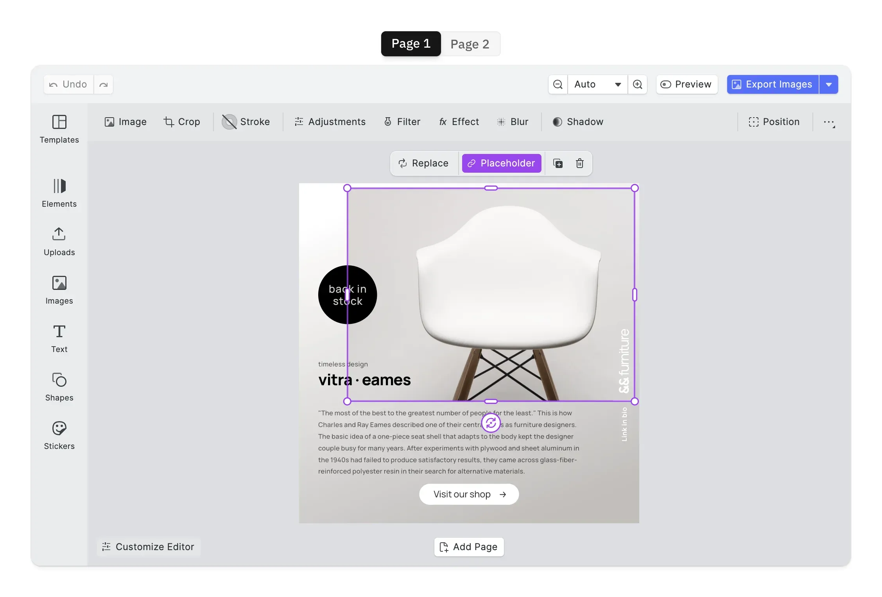Viewport: 882px width, 597px height.
Task: Click the Redo arrow icon
Action: pos(103,84)
